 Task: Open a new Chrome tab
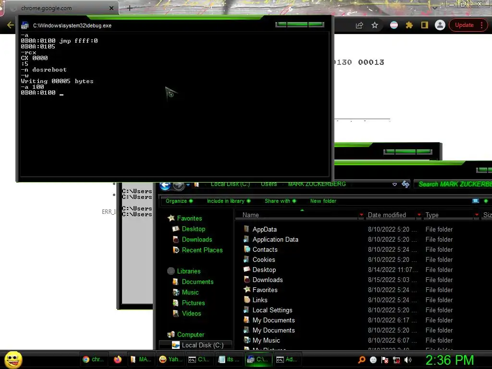(130, 8)
